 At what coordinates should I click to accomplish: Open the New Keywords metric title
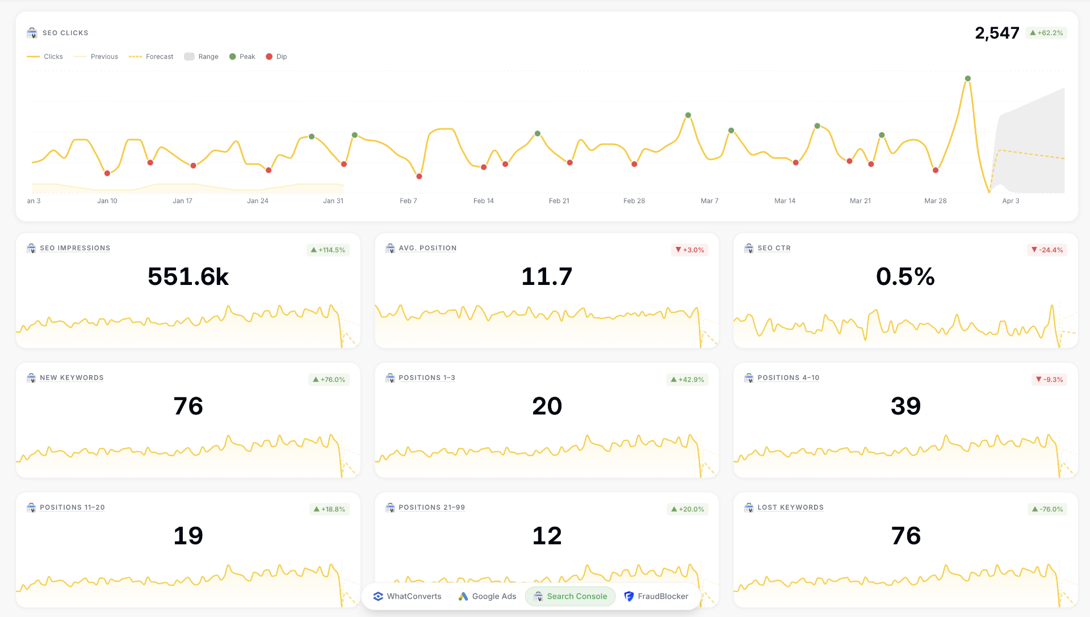(x=72, y=378)
